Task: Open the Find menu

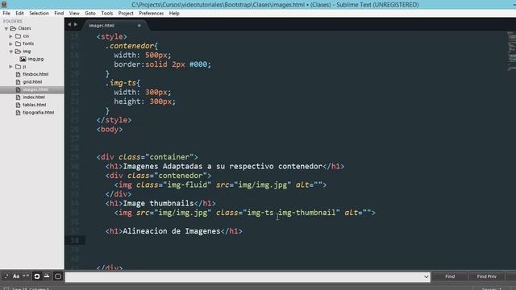Action: 59,13
